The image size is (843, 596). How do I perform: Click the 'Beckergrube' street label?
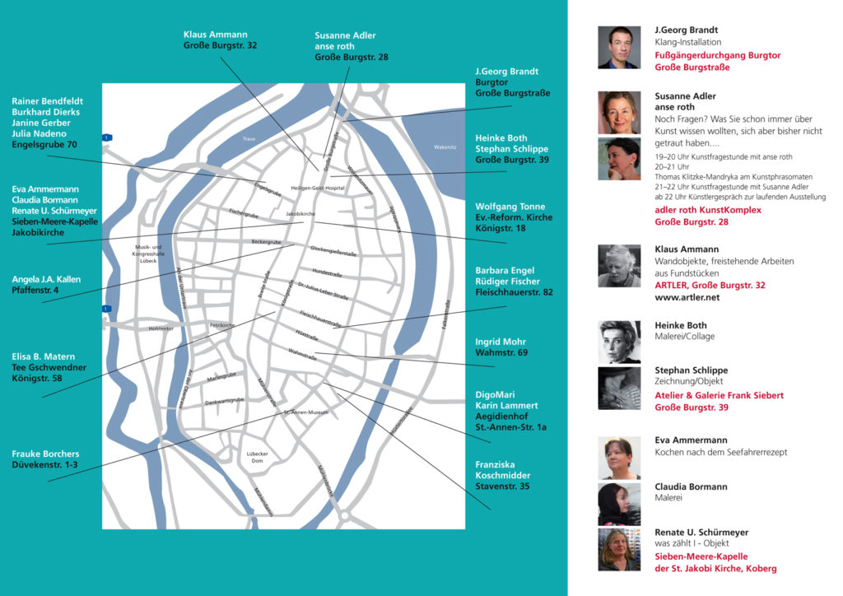click(266, 242)
